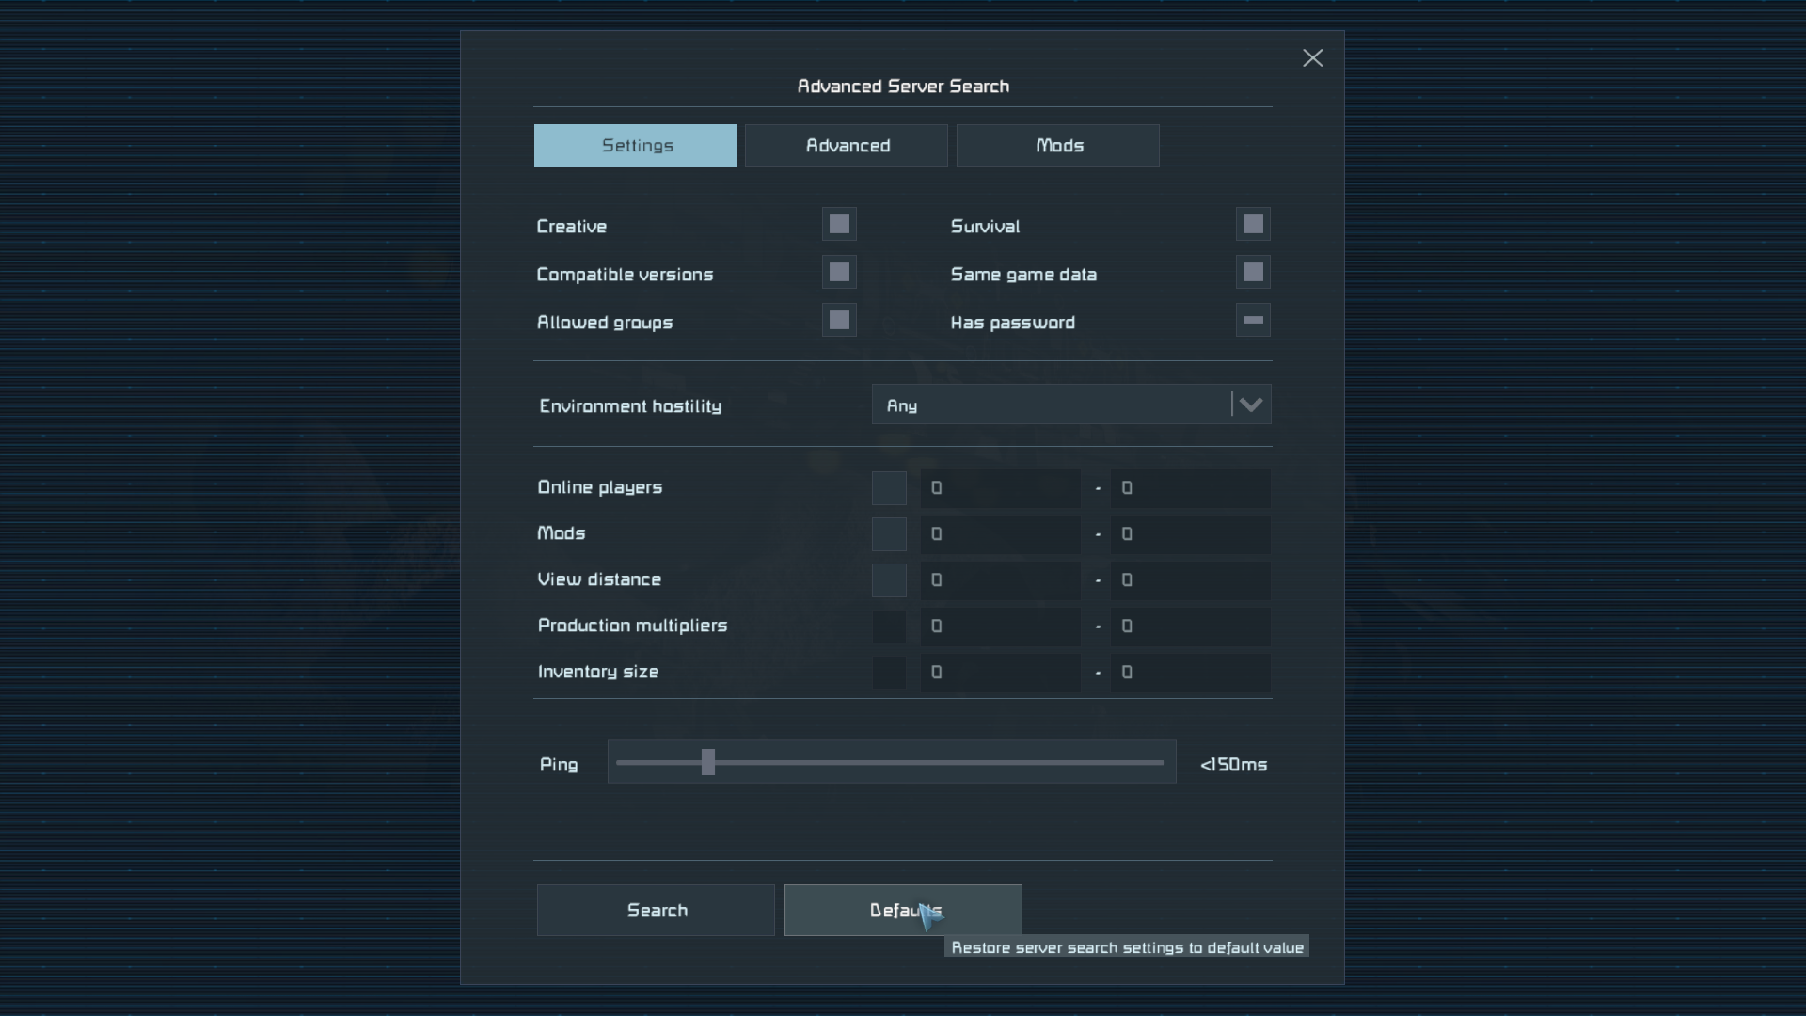The image size is (1806, 1016).
Task: Click the Environment hostility chevron arrow
Action: [1251, 405]
